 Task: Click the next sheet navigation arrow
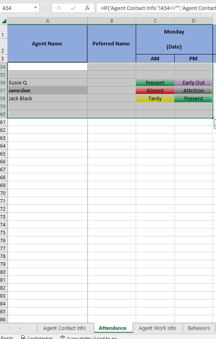[x=20, y=328]
